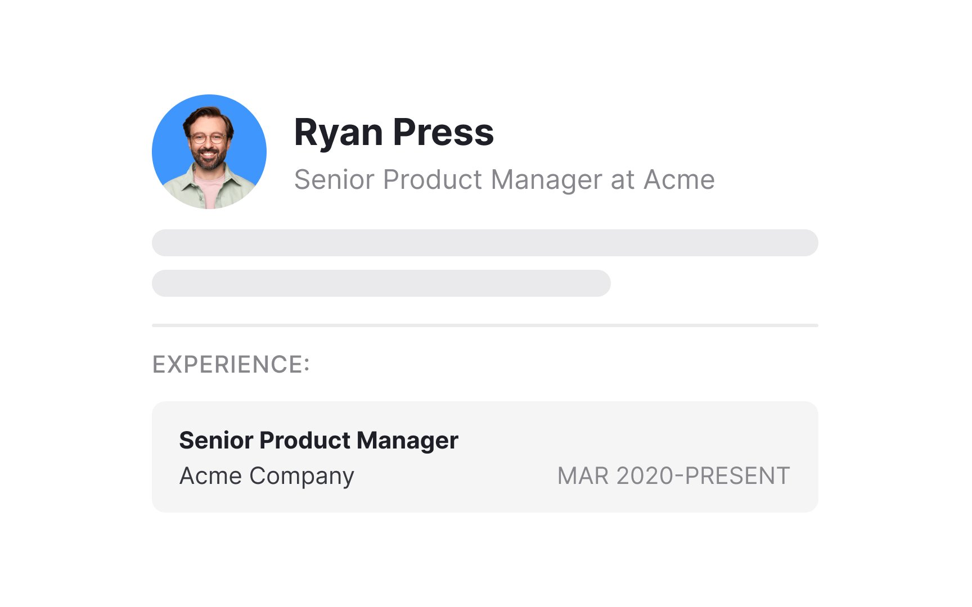
Task: Click Ryan Press's profile photo
Action: 209,152
